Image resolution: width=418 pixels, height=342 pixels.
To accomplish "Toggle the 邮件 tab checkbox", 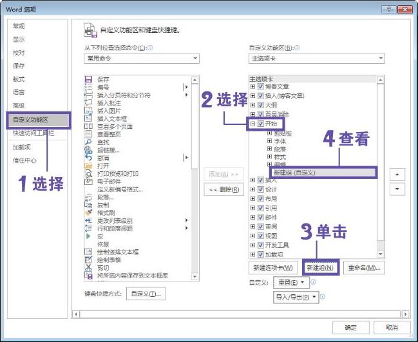I will coord(260,217).
